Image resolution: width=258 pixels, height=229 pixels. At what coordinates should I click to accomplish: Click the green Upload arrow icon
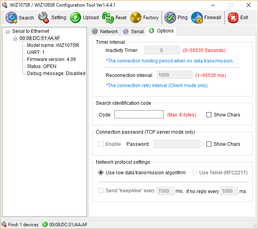point(76,18)
